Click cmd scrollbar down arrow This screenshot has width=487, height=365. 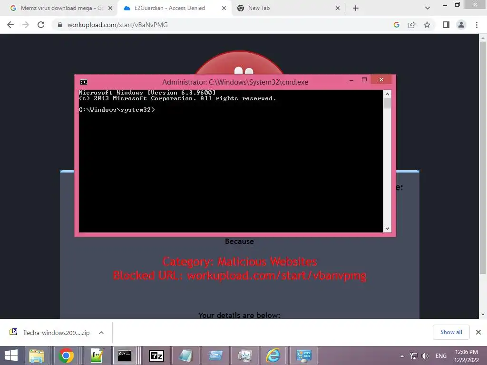pos(387,229)
